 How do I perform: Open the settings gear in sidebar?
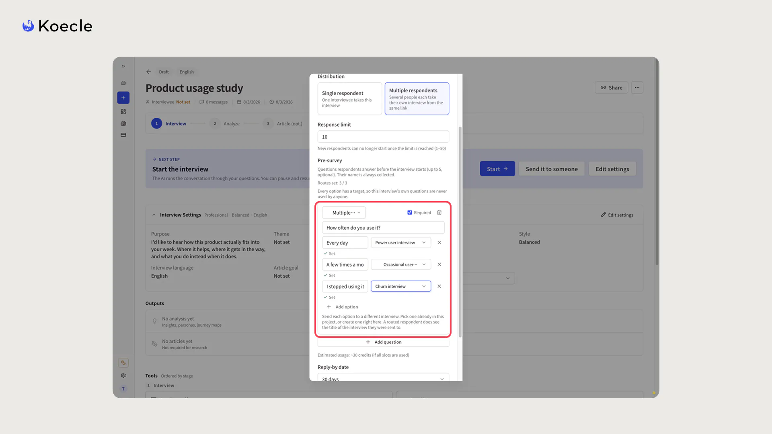tap(123, 375)
